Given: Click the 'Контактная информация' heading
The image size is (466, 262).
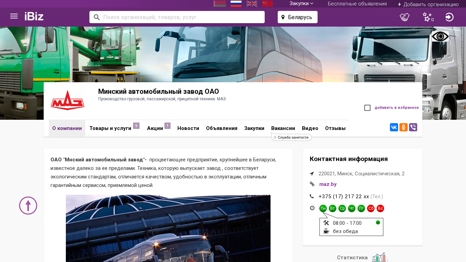Looking at the screenshot, I should click(x=349, y=159).
